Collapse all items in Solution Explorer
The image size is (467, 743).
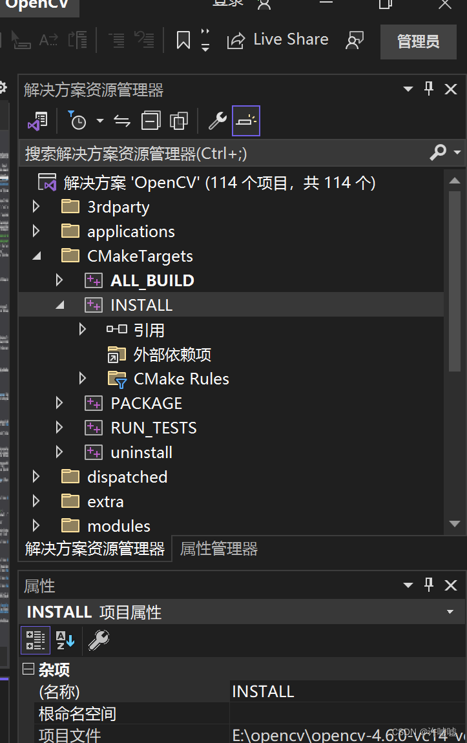[x=151, y=121]
